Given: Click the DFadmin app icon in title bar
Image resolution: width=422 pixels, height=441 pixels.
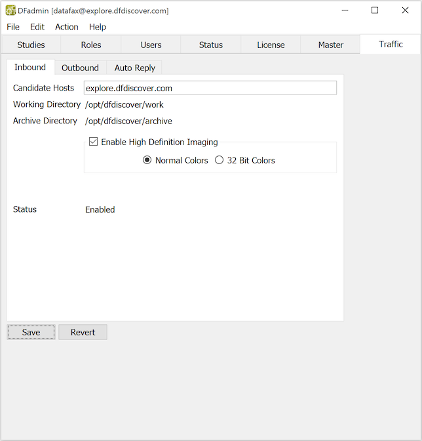Looking at the screenshot, I should (10, 10).
